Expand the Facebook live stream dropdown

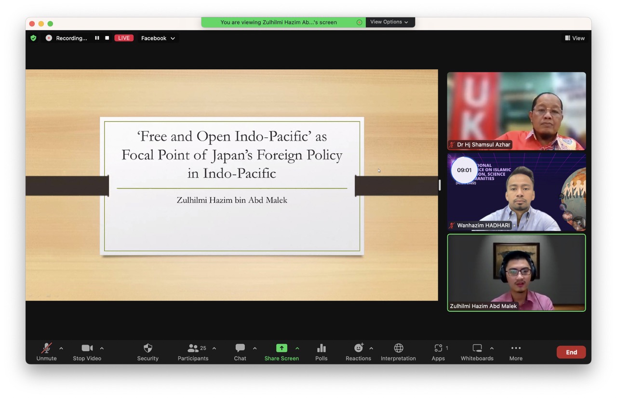[x=158, y=38]
